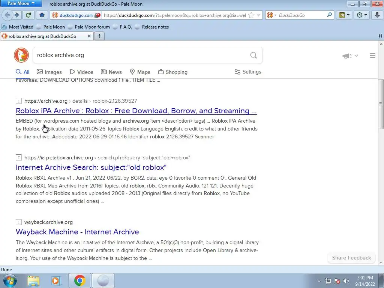Click the page vertical scrollbar thumb
Image resolution: width=384 pixels, height=288 pixels.
[381, 104]
